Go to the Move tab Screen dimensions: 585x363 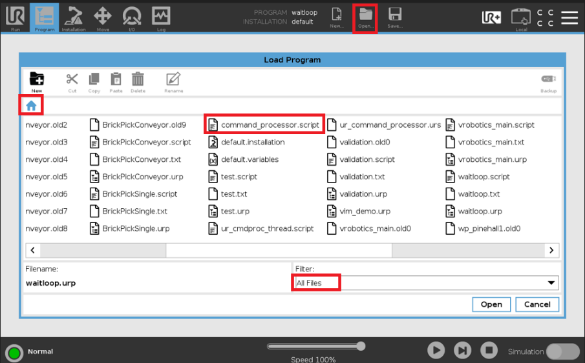coord(103,18)
